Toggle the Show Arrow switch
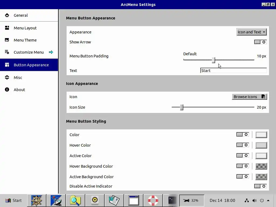The height and width of the screenshot is (207, 276). (x=261, y=42)
